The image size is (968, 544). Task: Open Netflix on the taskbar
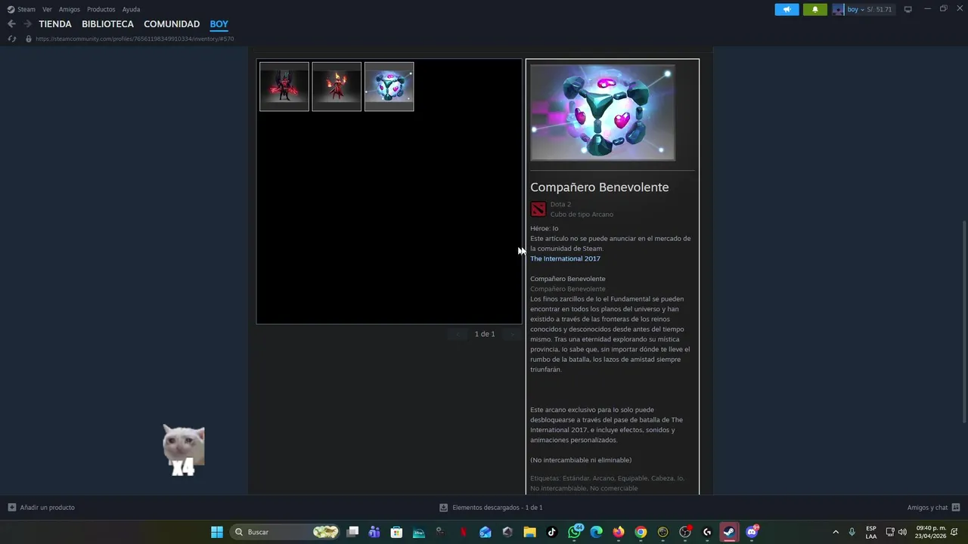463,532
